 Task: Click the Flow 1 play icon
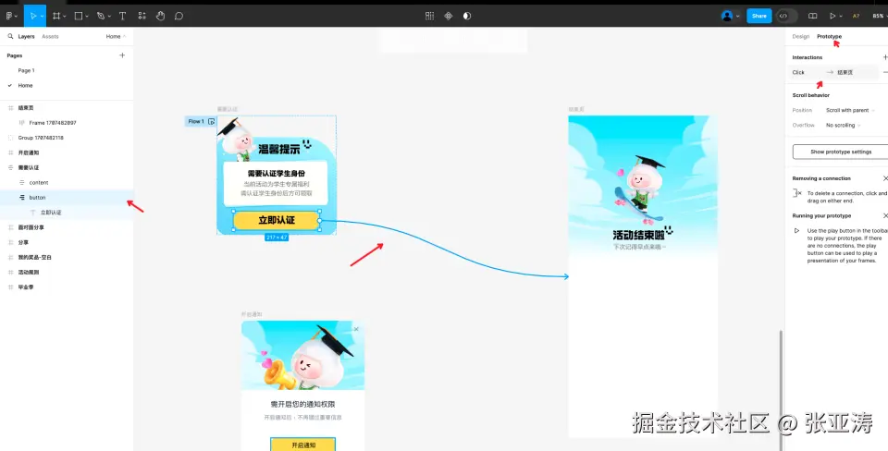click(211, 122)
